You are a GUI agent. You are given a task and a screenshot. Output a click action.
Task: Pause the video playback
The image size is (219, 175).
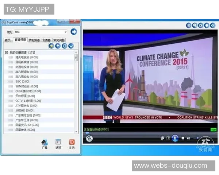click(x=175, y=138)
